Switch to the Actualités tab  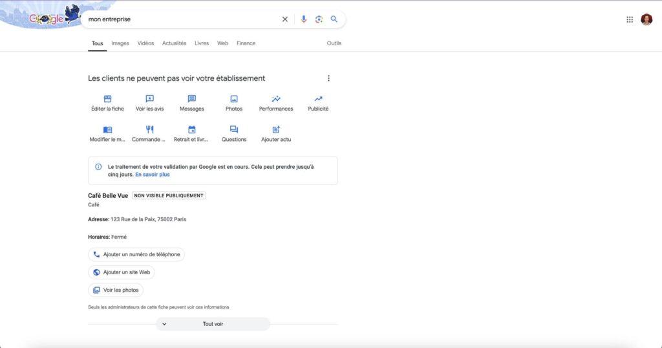point(174,43)
